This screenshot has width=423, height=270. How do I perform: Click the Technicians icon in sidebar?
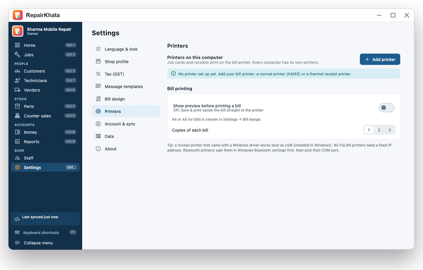[x=17, y=80]
